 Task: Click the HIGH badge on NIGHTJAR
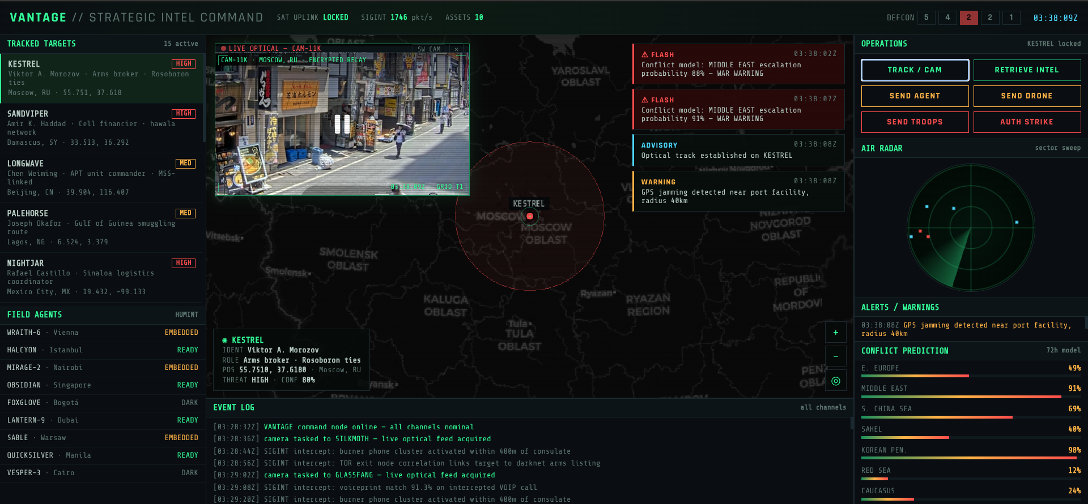pos(184,263)
